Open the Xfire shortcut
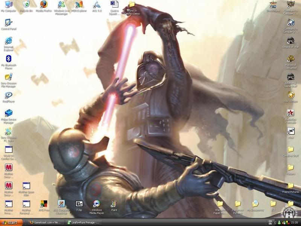301x226 pixels. click(290, 133)
